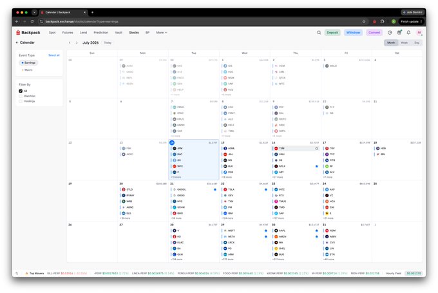Click the Withdraw button

pos(353,33)
